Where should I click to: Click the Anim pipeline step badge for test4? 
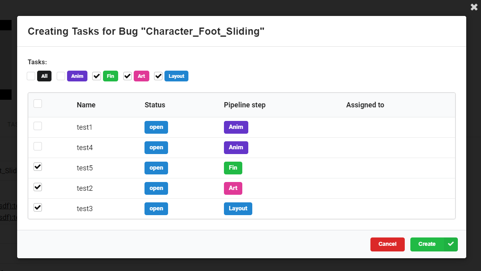236,147
